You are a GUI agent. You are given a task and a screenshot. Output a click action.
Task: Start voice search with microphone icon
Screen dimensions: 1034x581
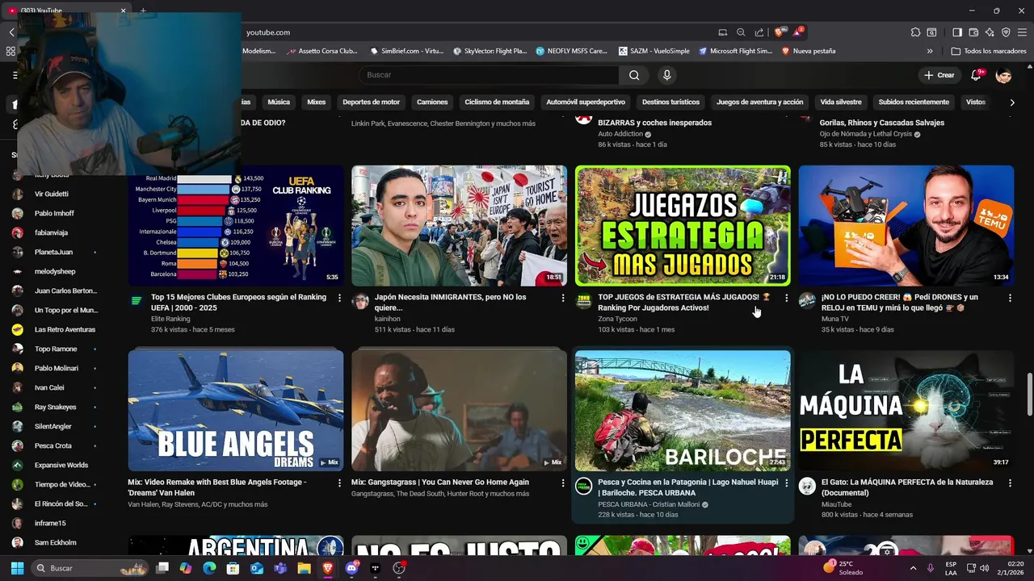pyautogui.click(x=666, y=75)
